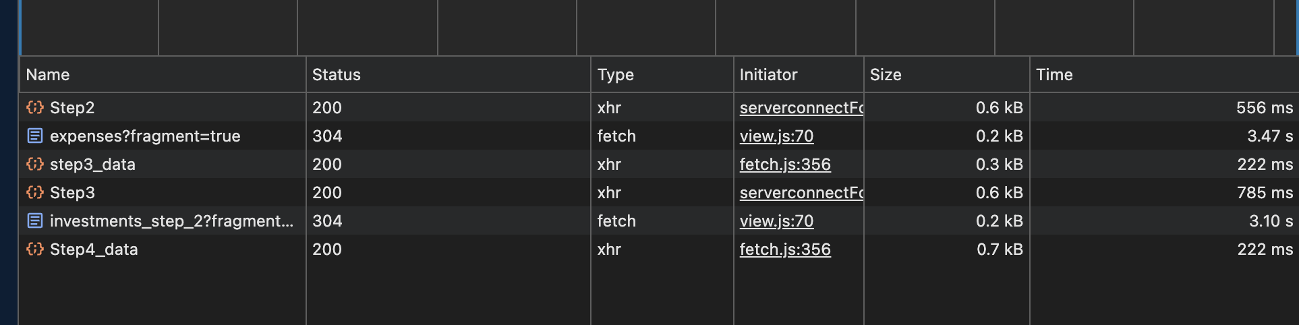Viewport: 1299px width, 325px height.
Task: Select the Step4_data request row name
Action: [94, 249]
